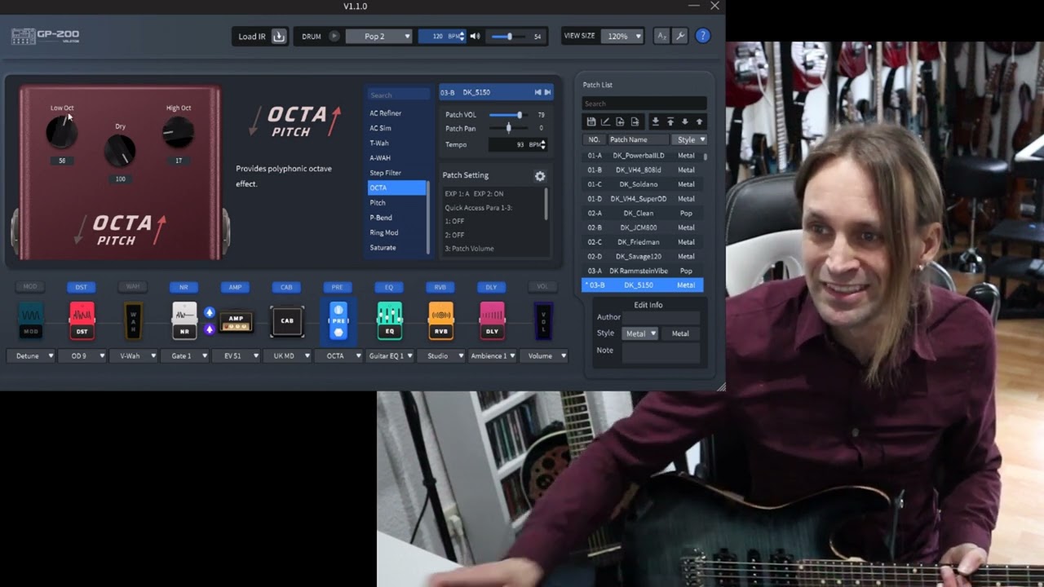The height and width of the screenshot is (587, 1044).
Task: Select patch 03-A DK RammsteinVibe
Action: point(643,271)
